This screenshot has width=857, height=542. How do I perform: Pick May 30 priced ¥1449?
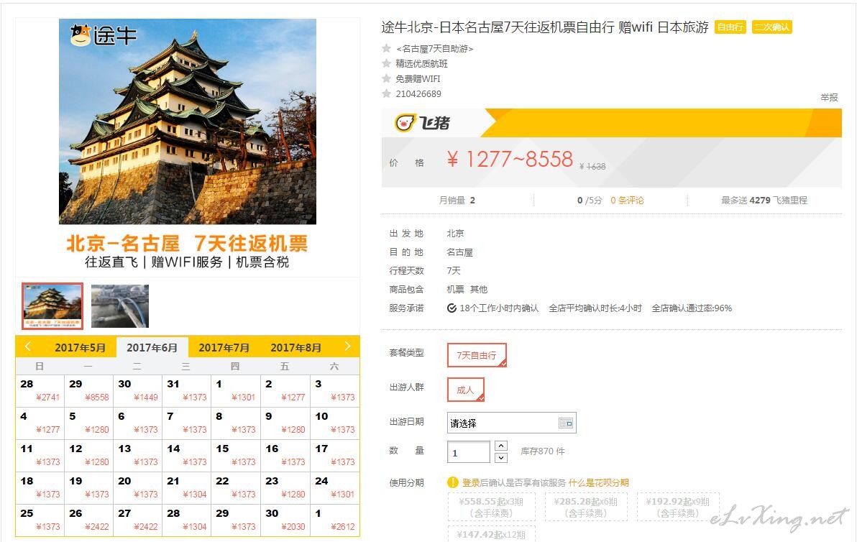138,390
